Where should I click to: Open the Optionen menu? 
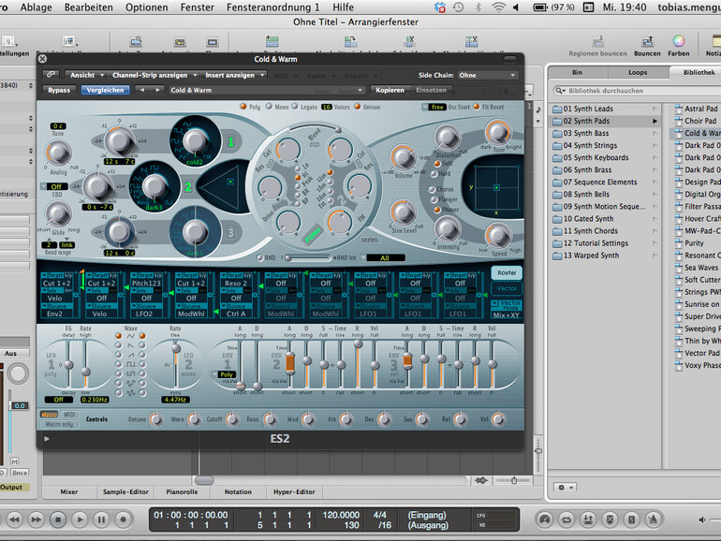pyautogui.click(x=146, y=7)
